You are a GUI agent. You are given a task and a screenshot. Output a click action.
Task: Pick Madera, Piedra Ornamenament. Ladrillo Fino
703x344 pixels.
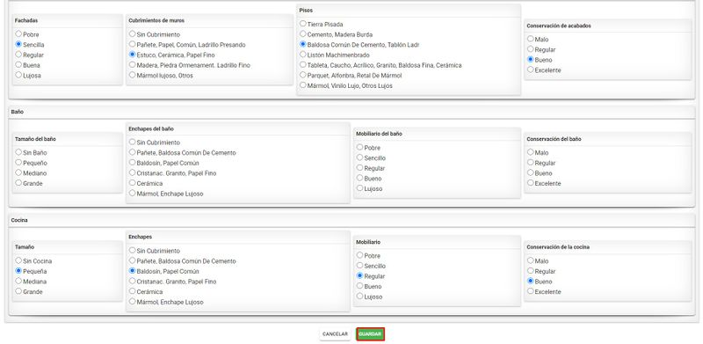click(x=133, y=65)
